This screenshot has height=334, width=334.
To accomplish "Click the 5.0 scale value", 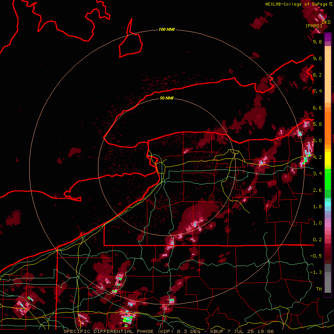I will point(317,141).
